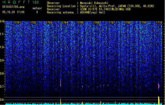This screenshot has height=105, width=165.
Task: Click the 1704 time marker
Action: click(x=65, y=23)
